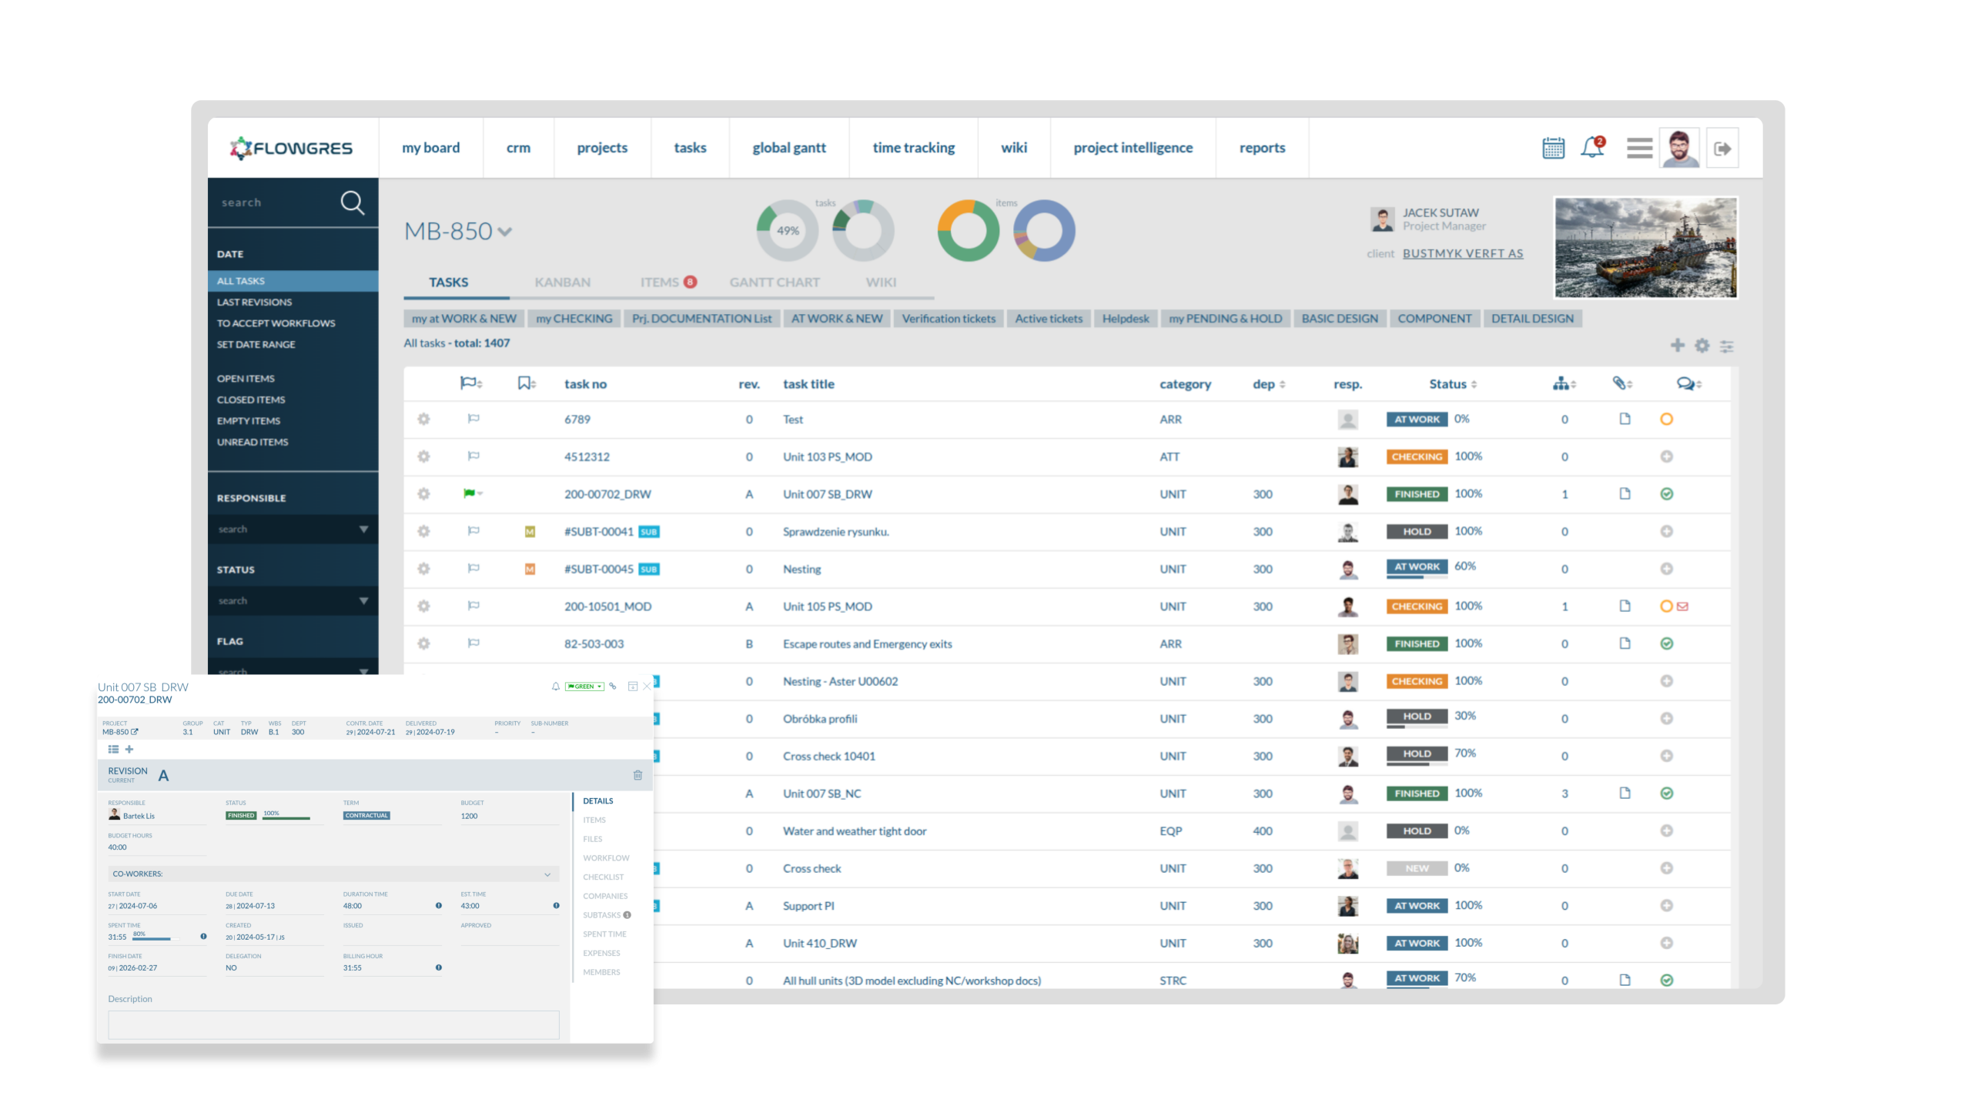Toggle green check on Unit 007 SB_DRW row
1971x1106 pixels.
1666,494
